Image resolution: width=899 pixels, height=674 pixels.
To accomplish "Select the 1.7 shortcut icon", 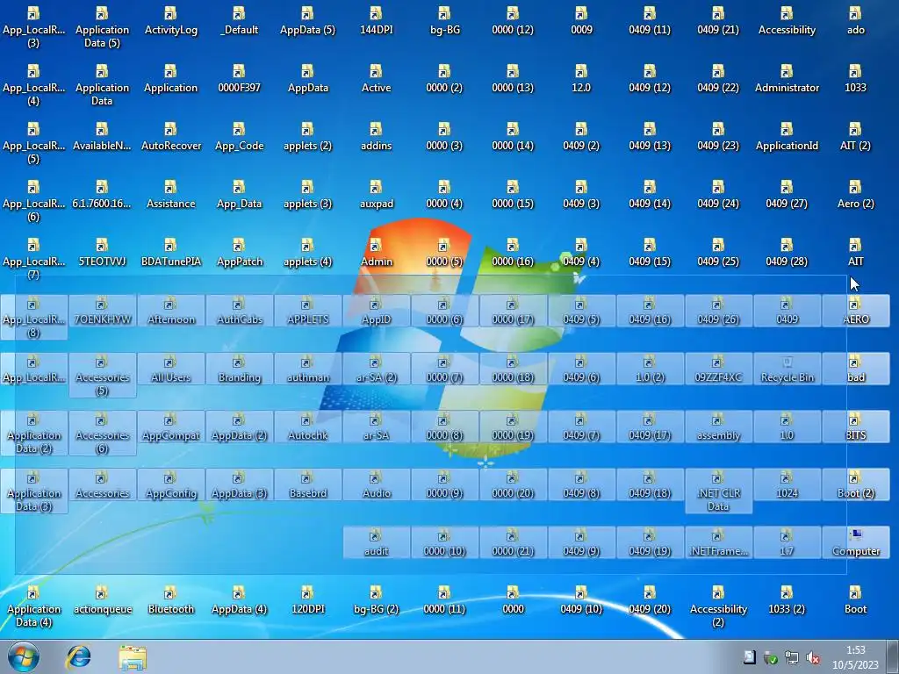I will [788, 542].
